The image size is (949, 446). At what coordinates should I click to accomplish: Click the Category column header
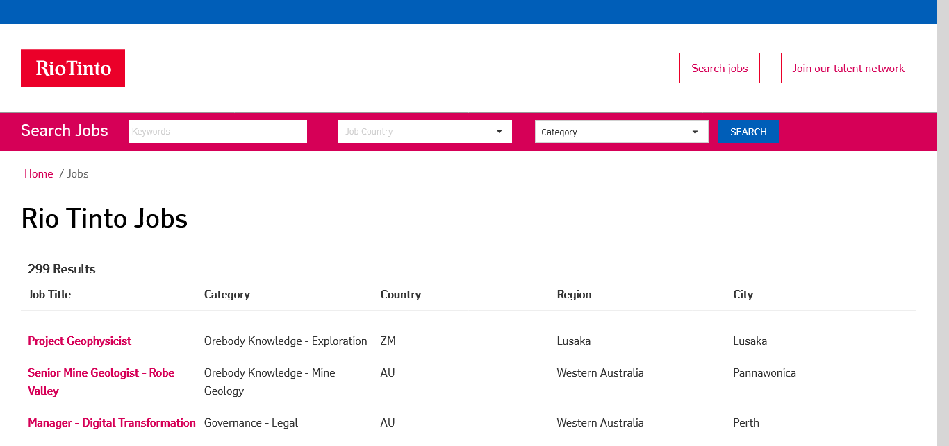coord(227,294)
